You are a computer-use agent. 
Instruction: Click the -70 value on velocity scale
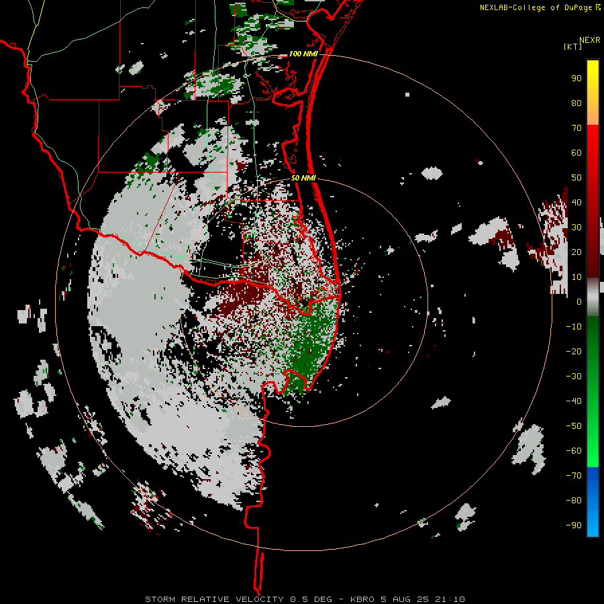[574, 475]
